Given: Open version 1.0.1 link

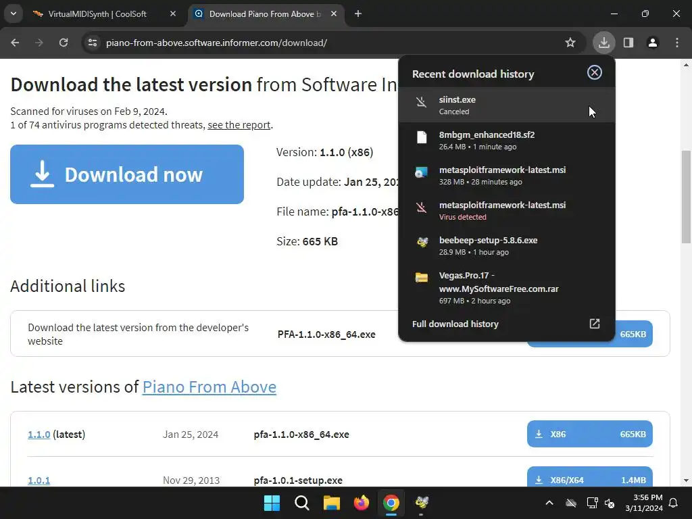Looking at the screenshot, I should click(x=39, y=480).
